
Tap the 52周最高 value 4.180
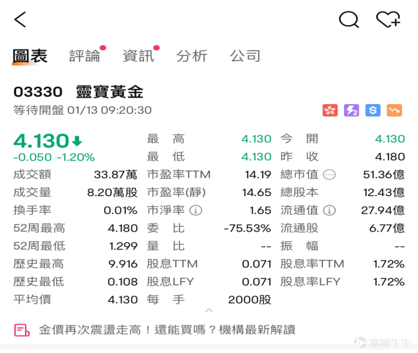point(123,228)
